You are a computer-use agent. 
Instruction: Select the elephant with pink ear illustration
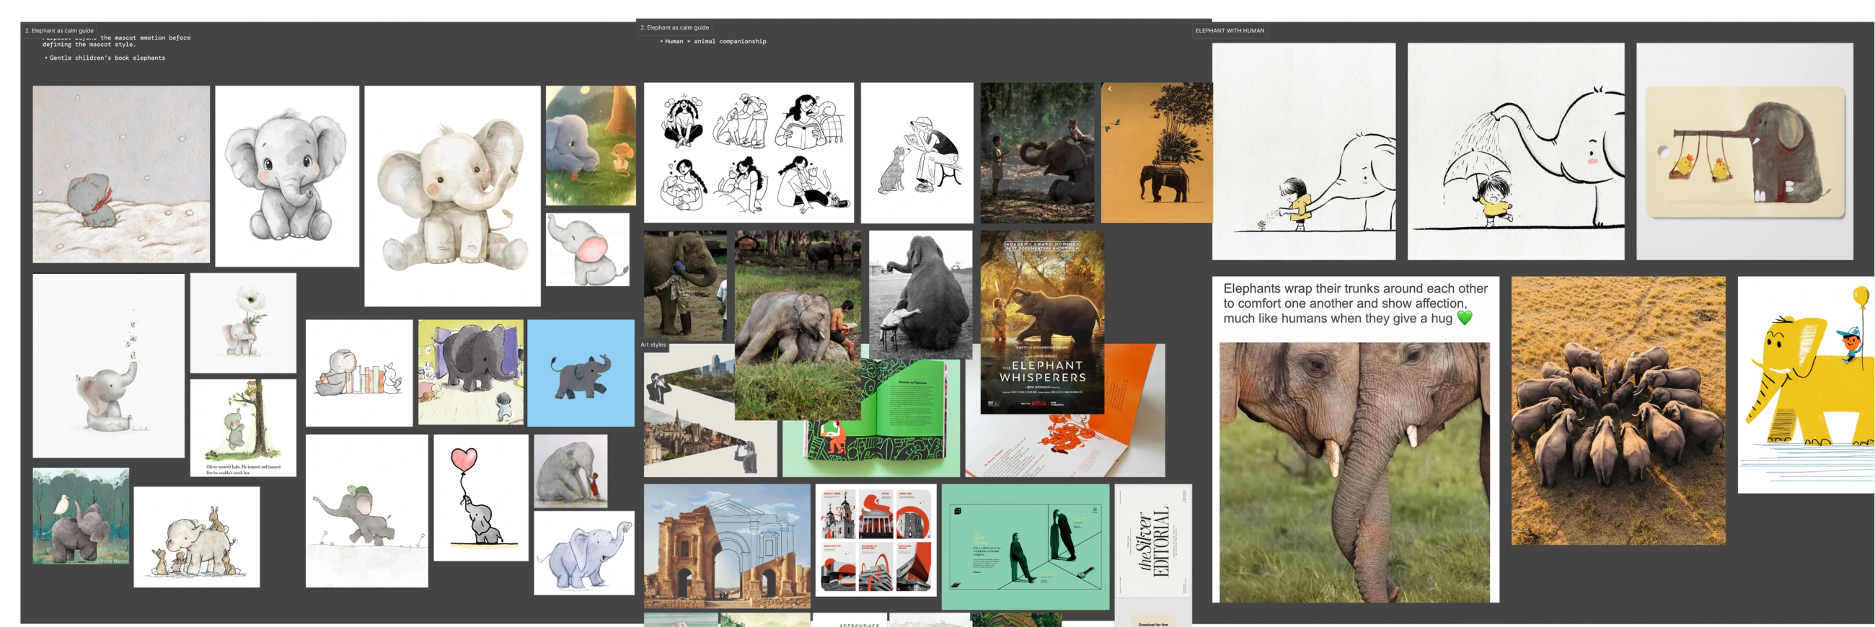(x=588, y=249)
